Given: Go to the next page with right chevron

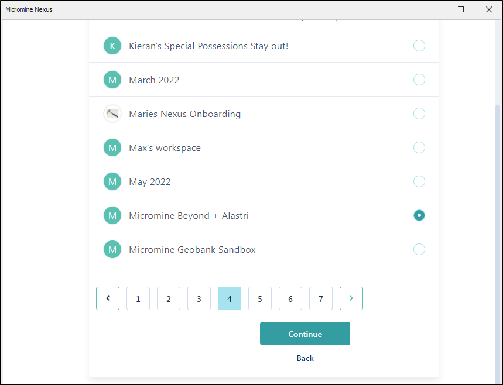Looking at the screenshot, I should coord(351,298).
